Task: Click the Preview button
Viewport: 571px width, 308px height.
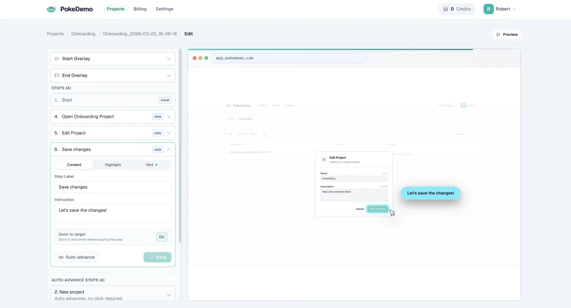Action: click(x=507, y=35)
